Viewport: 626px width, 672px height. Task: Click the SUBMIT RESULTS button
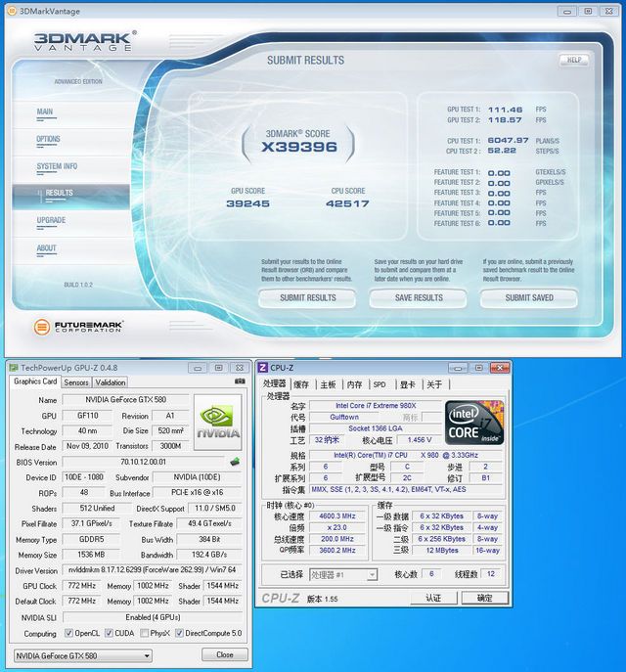pyautogui.click(x=307, y=298)
